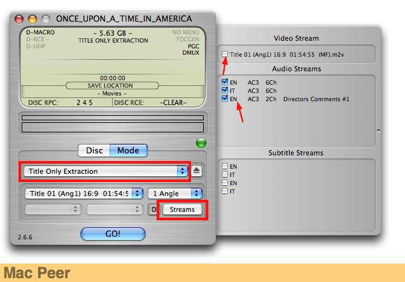Minimize the window with the yellow button

point(32,19)
